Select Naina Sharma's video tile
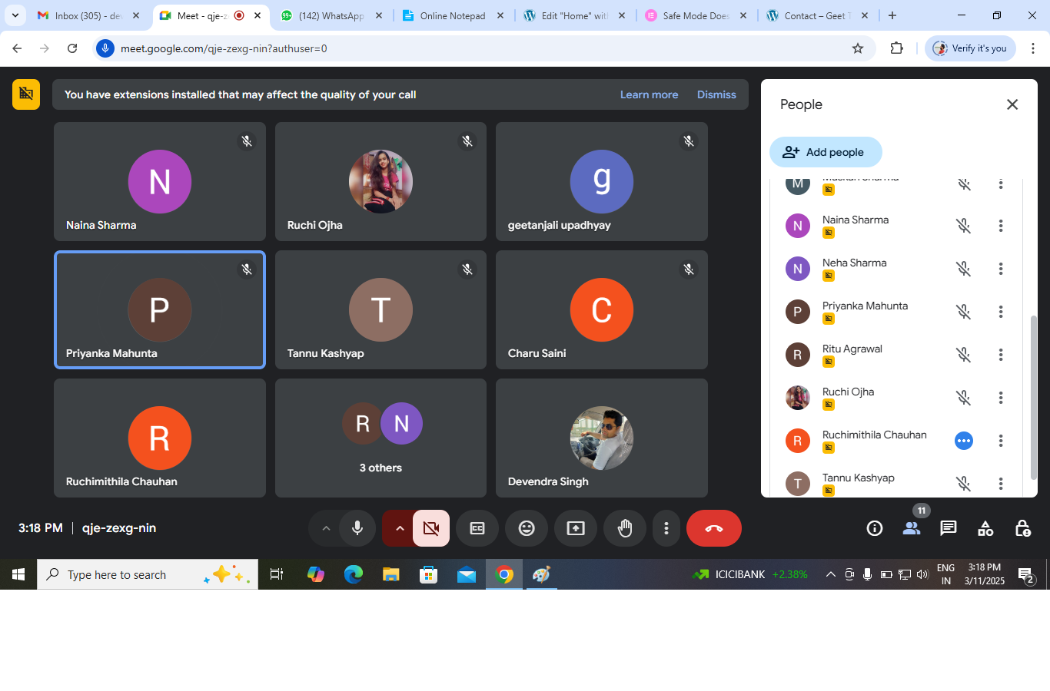The width and height of the screenshot is (1050, 691). click(160, 182)
